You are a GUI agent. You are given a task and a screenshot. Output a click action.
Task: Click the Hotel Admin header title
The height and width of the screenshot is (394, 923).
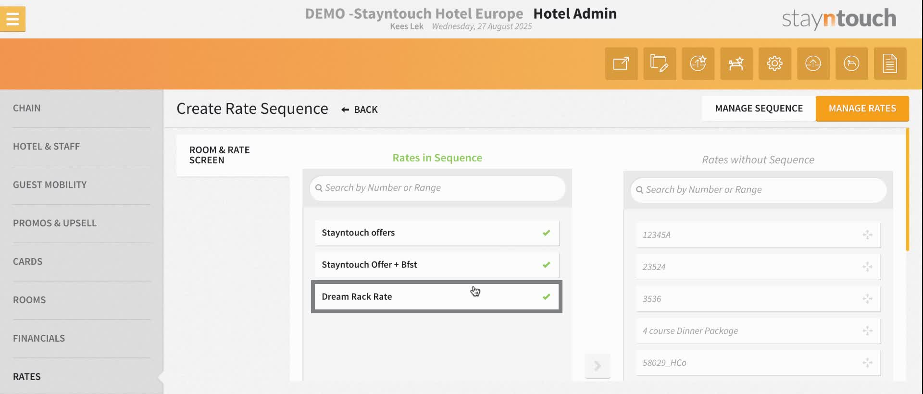pos(575,13)
